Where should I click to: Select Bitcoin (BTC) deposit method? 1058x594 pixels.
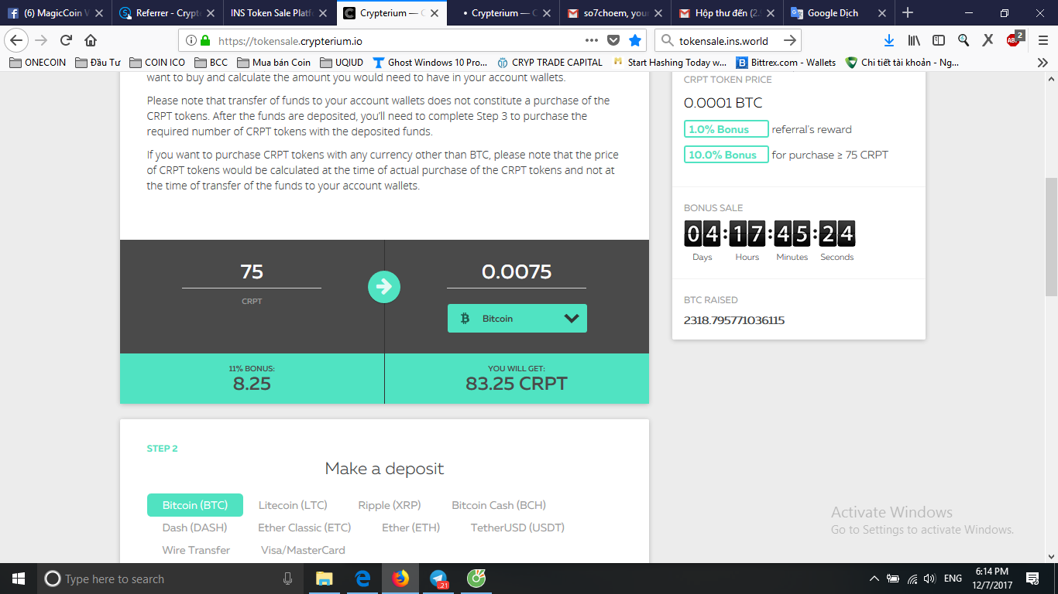click(195, 505)
